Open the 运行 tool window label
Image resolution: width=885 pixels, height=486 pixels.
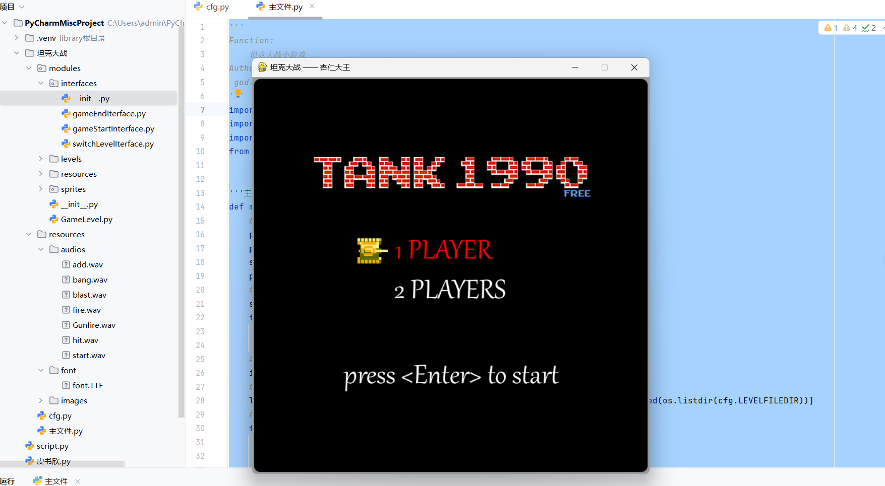[8, 481]
